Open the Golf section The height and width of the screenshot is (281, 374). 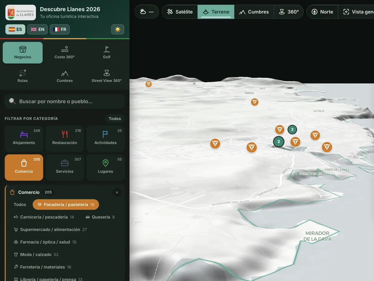click(107, 53)
